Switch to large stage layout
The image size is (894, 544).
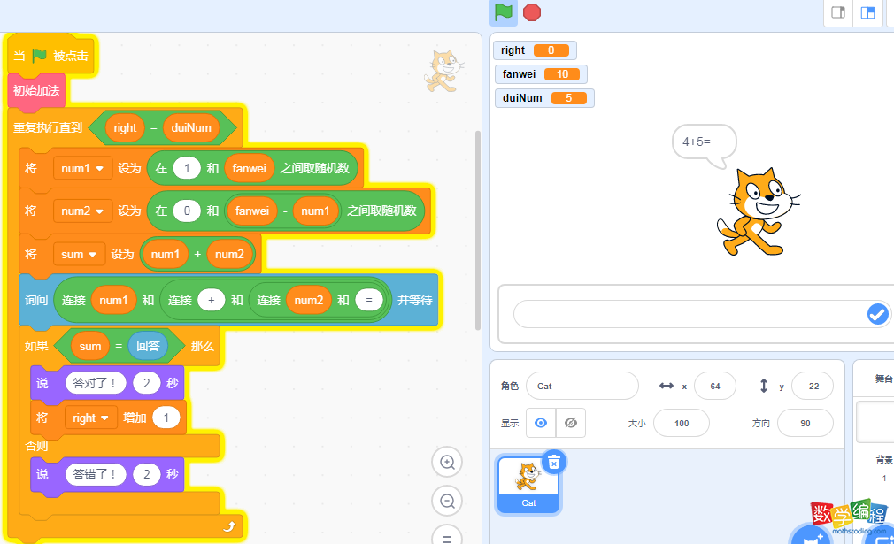(867, 12)
